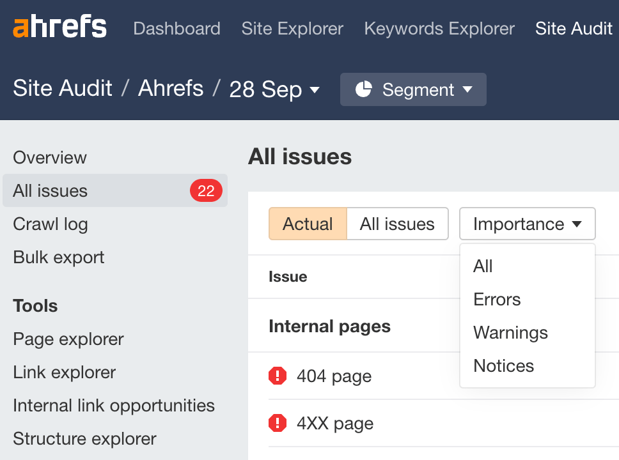Open the Link explorer tool

[x=64, y=372]
